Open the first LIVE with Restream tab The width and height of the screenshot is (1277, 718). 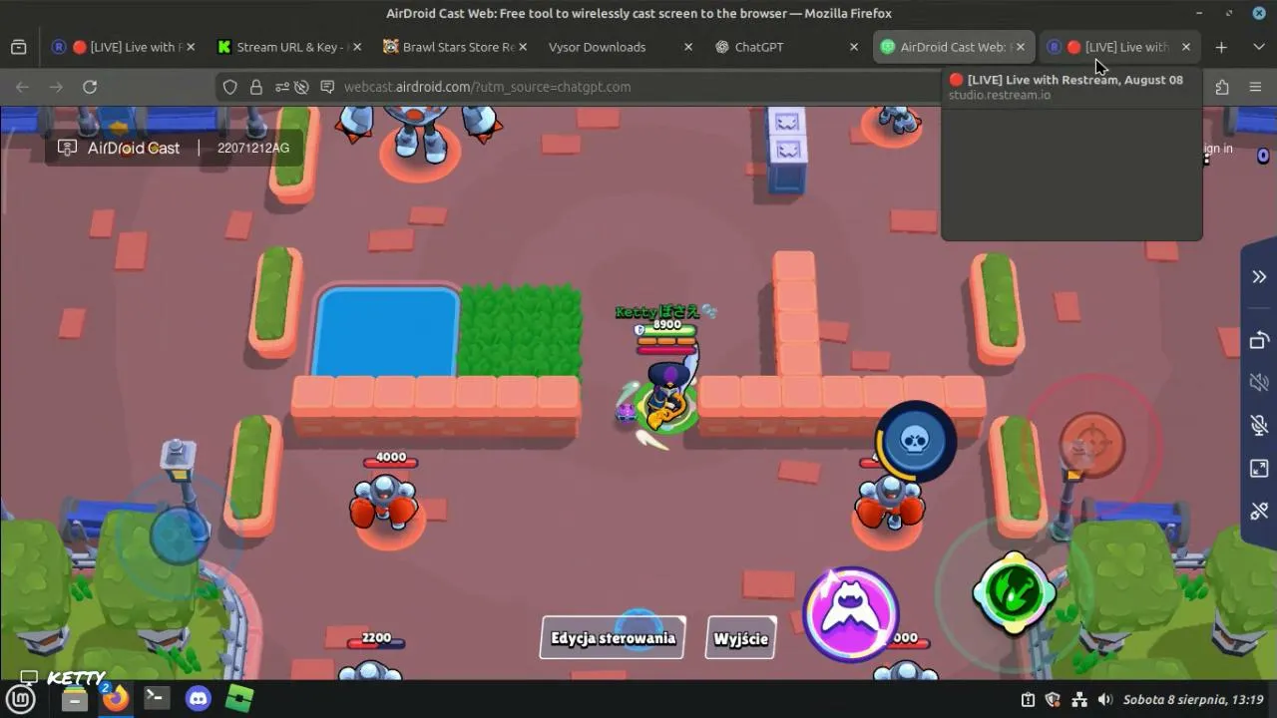126,47
